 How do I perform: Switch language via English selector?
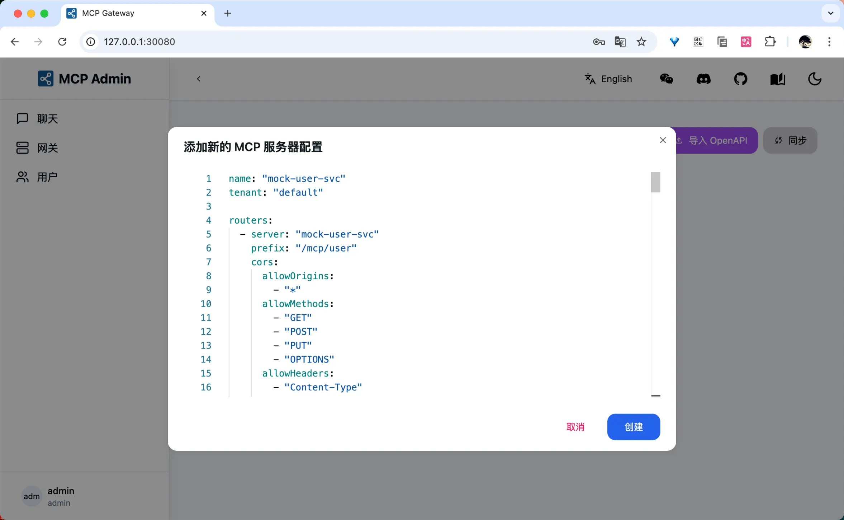pyautogui.click(x=608, y=79)
